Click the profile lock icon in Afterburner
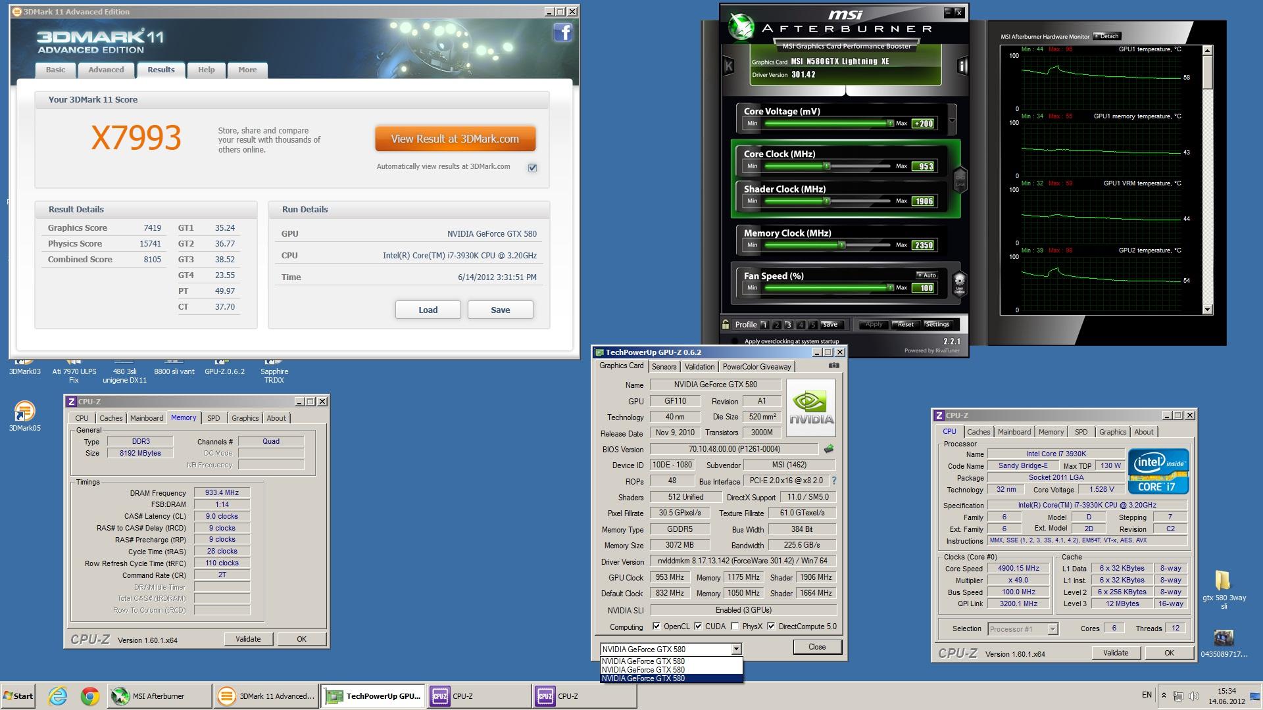Image resolution: width=1263 pixels, height=710 pixels. tap(726, 324)
